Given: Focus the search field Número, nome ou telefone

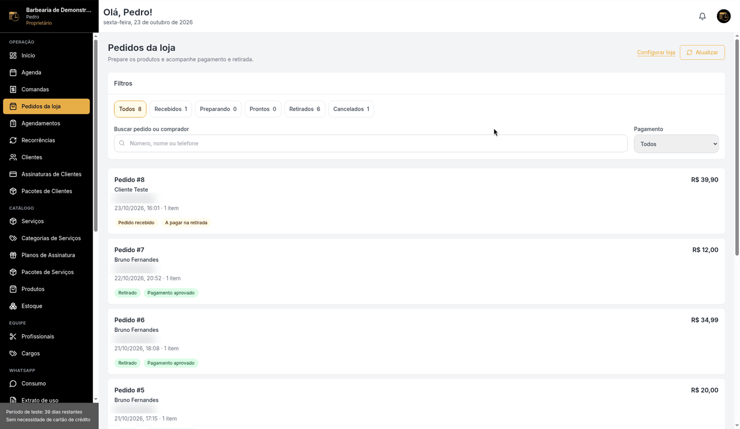Looking at the screenshot, I should 371,143.
